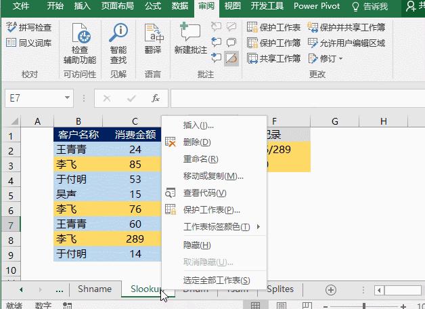Click the ... more sheets button
Viewport: 425px width, 309px height.
pyautogui.click(x=60, y=290)
